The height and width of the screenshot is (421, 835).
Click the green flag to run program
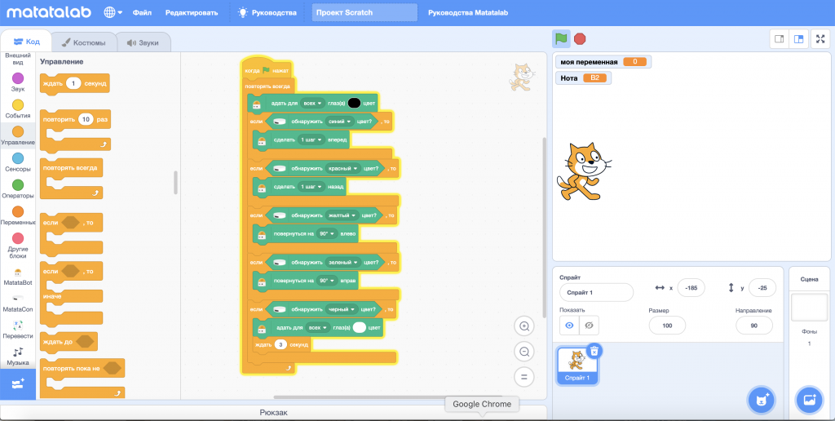tap(561, 38)
